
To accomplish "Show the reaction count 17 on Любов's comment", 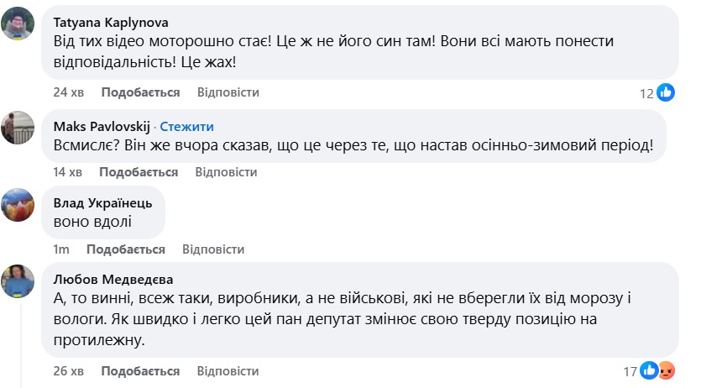I will tap(630, 371).
